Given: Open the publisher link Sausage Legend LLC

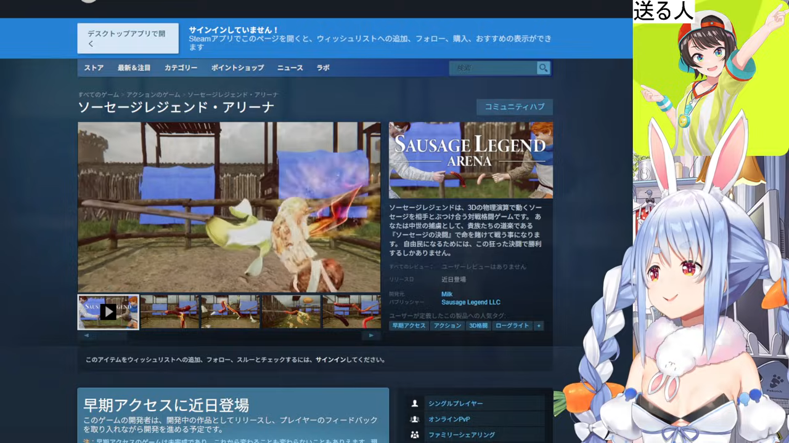Looking at the screenshot, I should click(471, 302).
